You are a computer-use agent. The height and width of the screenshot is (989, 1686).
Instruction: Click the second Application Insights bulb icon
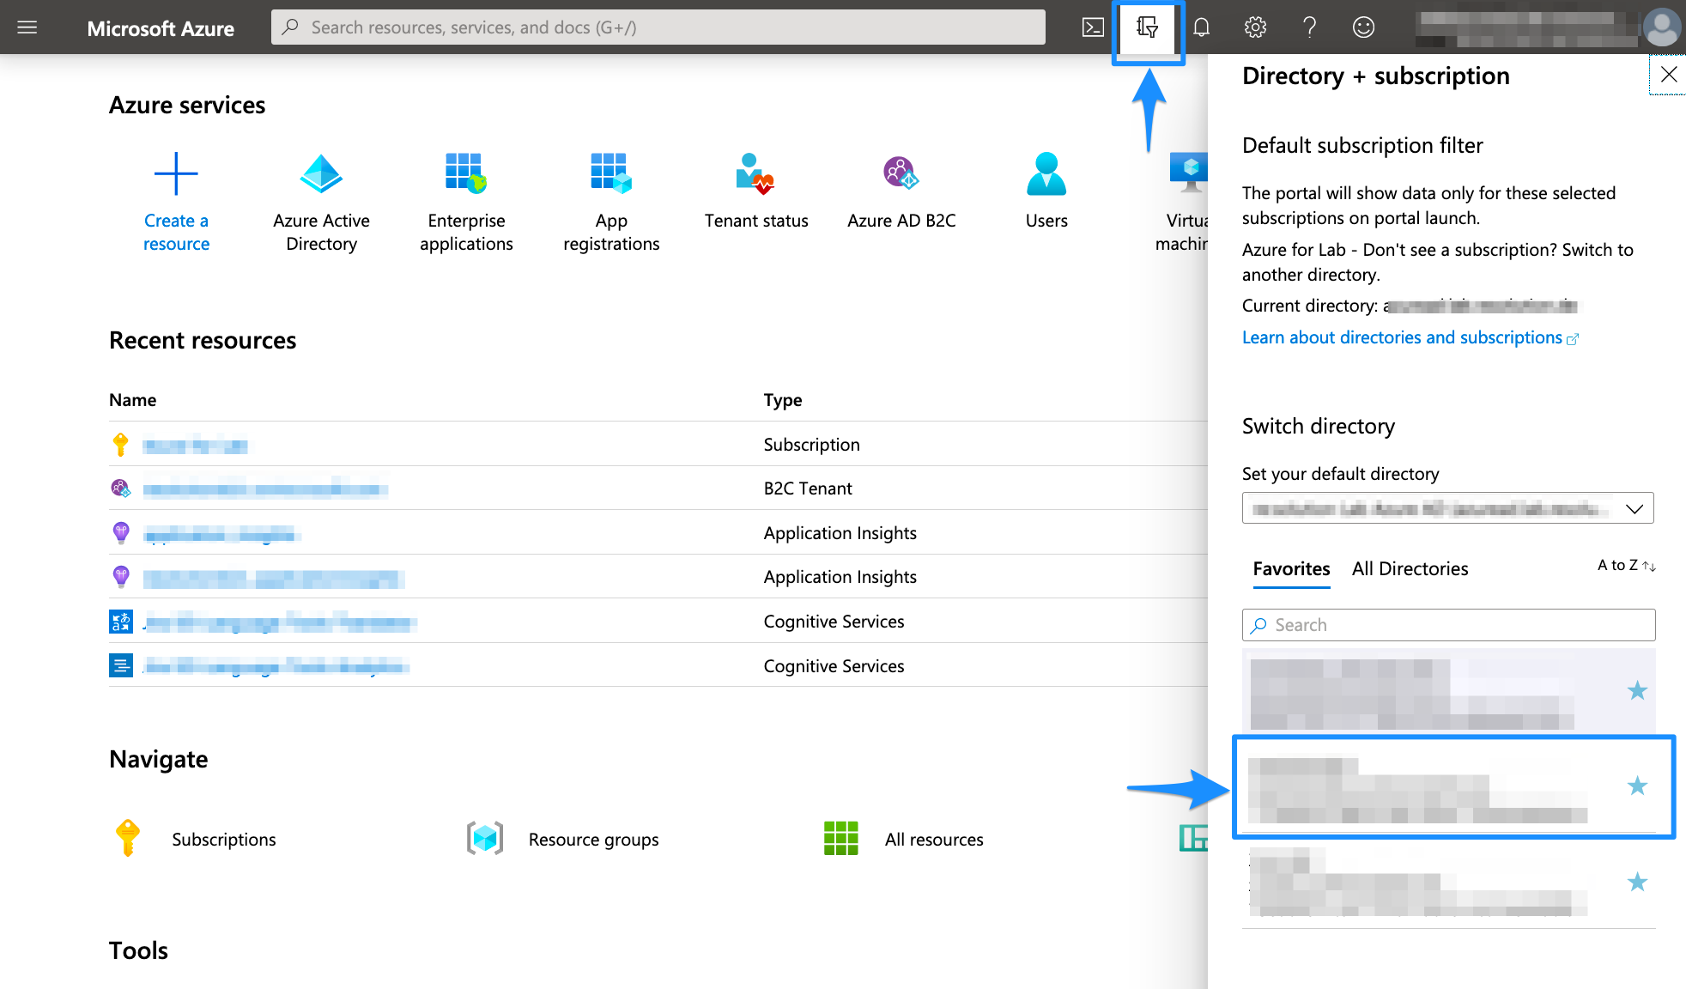[121, 576]
